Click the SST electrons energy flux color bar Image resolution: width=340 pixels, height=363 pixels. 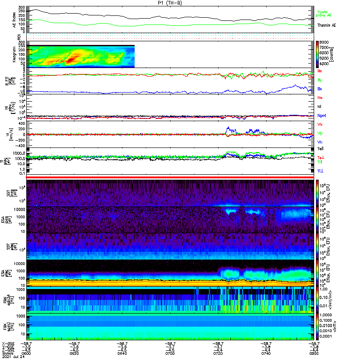(317, 246)
